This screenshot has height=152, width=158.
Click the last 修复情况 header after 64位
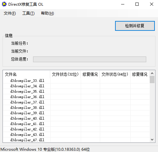point(140,74)
